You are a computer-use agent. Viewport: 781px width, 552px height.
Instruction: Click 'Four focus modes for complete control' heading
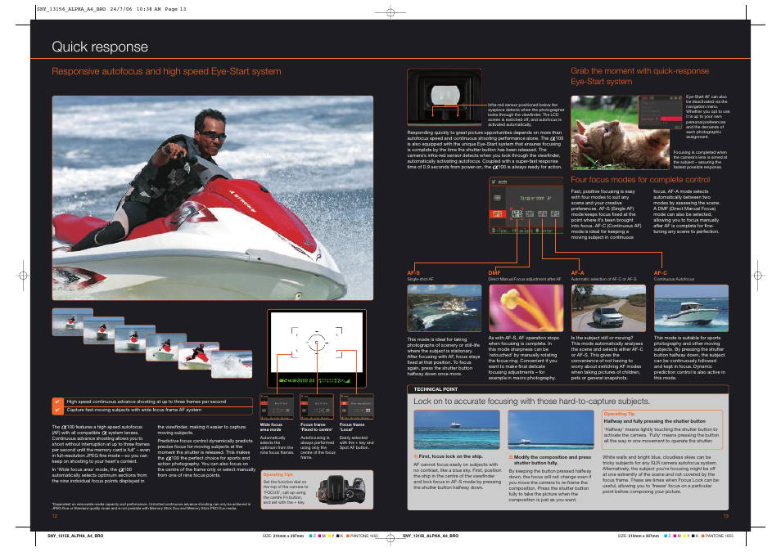point(640,180)
